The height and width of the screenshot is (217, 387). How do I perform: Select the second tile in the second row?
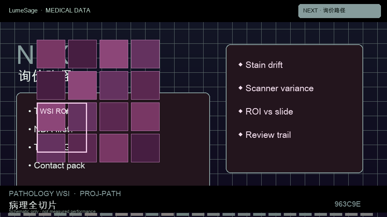coord(82,85)
